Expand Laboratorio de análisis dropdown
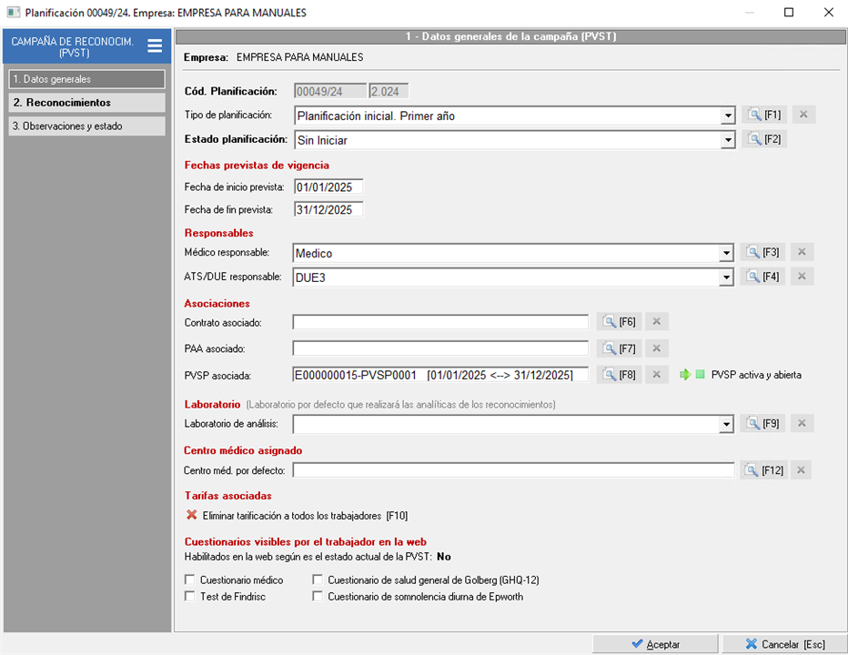 point(727,424)
